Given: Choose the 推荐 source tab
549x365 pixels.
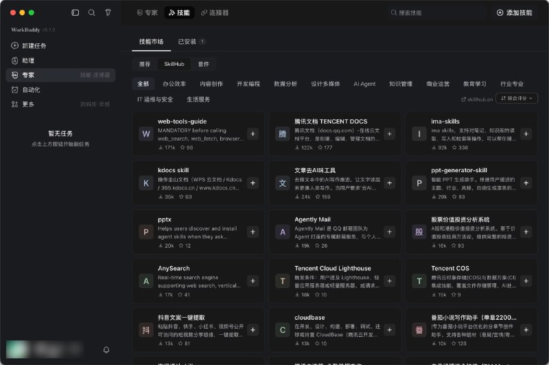Looking at the screenshot, I should click(145, 64).
